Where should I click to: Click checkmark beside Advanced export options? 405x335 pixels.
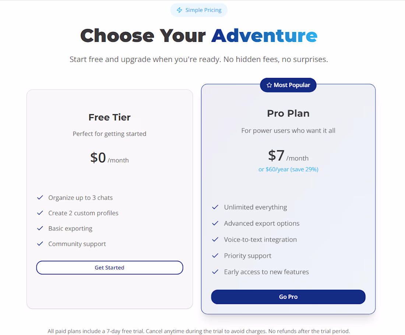[215, 223]
